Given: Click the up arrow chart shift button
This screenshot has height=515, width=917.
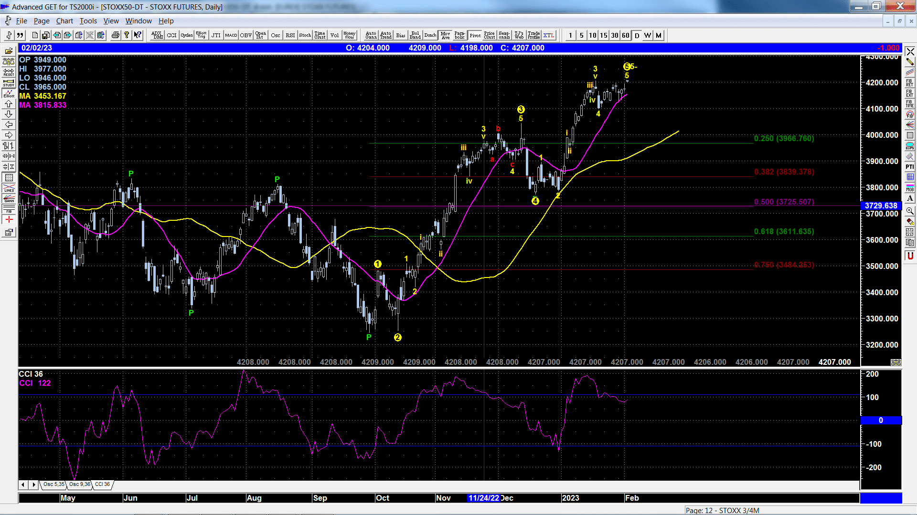Looking at the screenshot, I should tap(9, 103).
